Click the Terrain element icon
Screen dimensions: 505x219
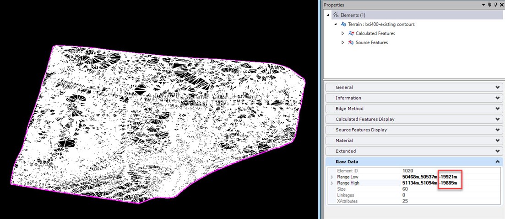click(x=343, y=24)
